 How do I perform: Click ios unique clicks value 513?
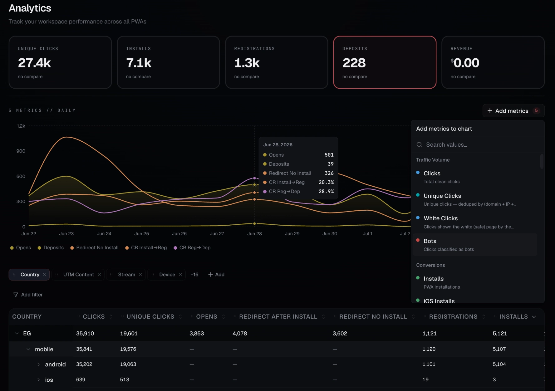pos(125,380)
